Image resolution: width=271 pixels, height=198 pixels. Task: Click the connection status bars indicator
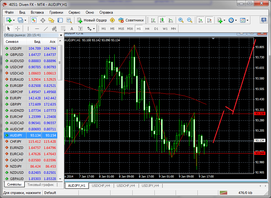tap(223, 193)
